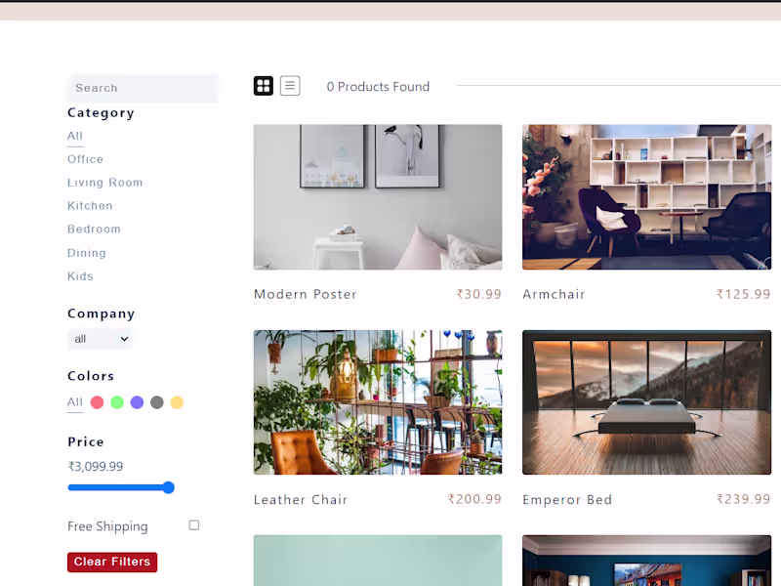
Task: Open the Leather Chair product image
Action: click(x=378, y=402)
